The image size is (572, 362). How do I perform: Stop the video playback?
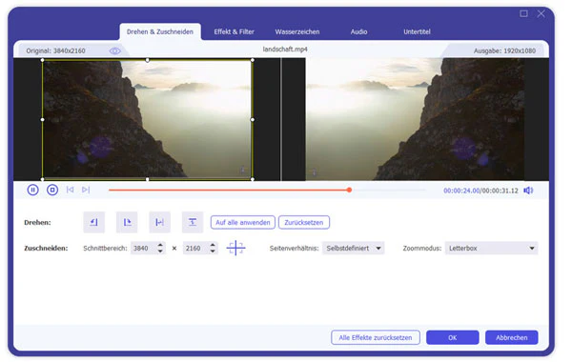tap(52, 190)
